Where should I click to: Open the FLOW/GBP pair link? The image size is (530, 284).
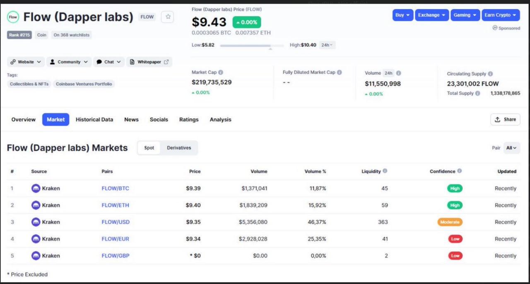[116, 256]
